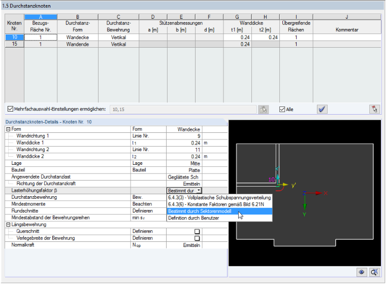The height and width of the screenshot is (284, 386).
Task: Click t1 value 0.24 in Knoten 15 row
Action: [x=237, y=44]
